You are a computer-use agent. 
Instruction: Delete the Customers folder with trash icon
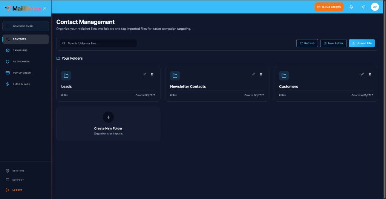(x=370, y=74)
